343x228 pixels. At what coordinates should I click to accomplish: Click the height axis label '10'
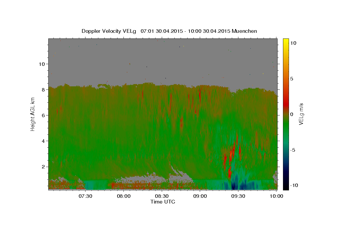click(x=42, y=64)
